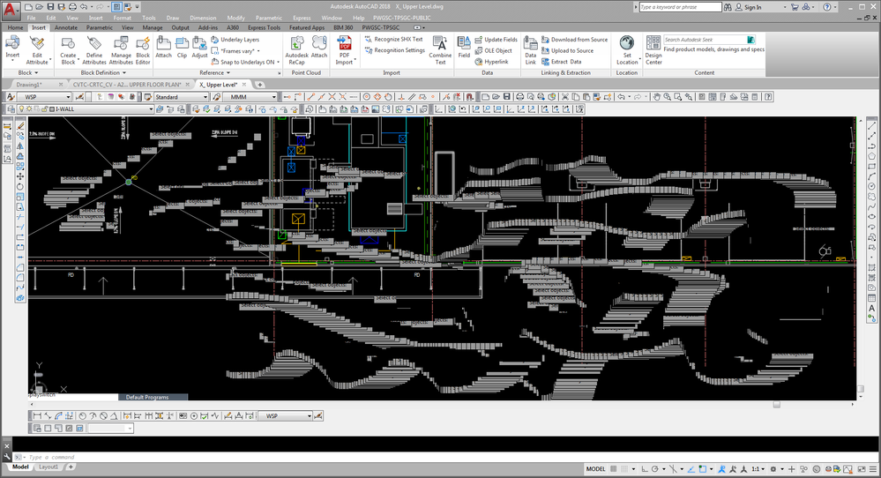The image size is (881, 478).
Task: Open Recognition Settings
Action: coord(395,50)
